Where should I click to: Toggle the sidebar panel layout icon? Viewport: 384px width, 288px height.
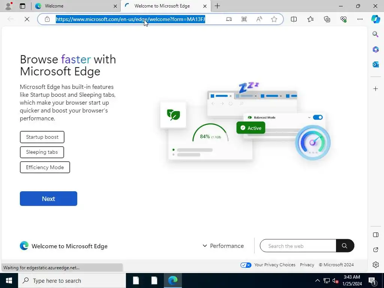click(376, 235)
